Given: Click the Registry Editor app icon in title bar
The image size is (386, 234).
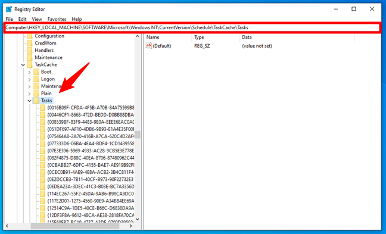Looking at the screenshot, I should [x=9, y=9].
